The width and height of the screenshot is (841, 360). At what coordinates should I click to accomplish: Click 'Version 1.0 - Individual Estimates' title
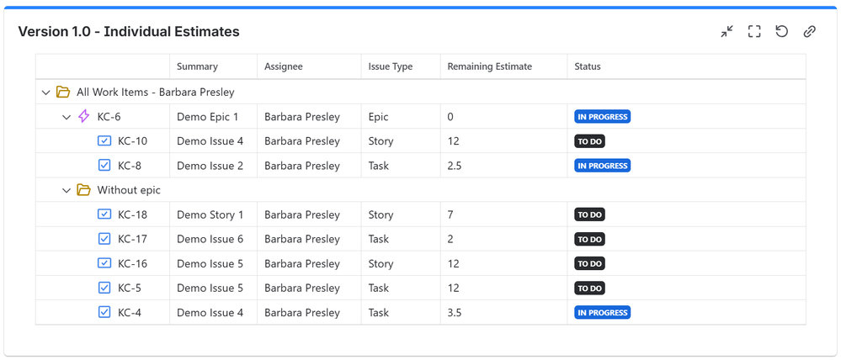(129, 32)
